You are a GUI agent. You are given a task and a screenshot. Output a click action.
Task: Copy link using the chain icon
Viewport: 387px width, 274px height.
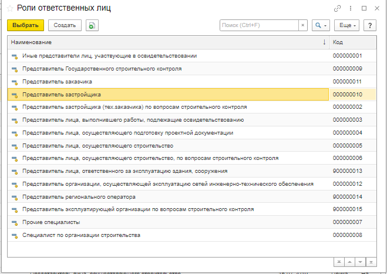[x=338, y=8]
